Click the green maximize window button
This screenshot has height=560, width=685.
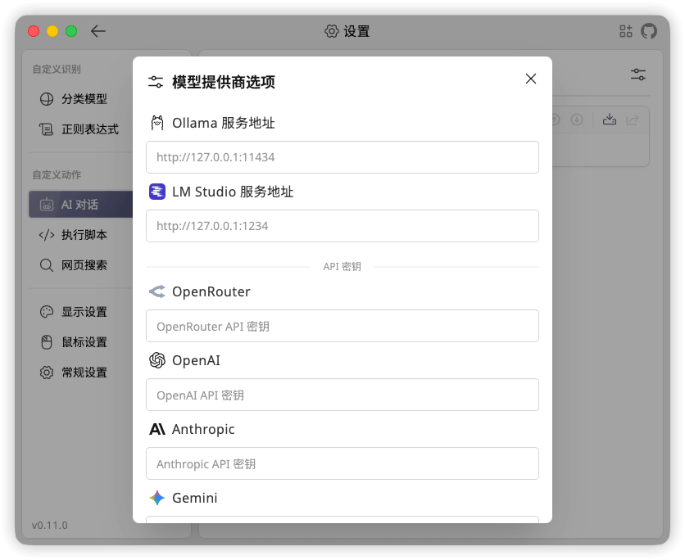(71, 31)
